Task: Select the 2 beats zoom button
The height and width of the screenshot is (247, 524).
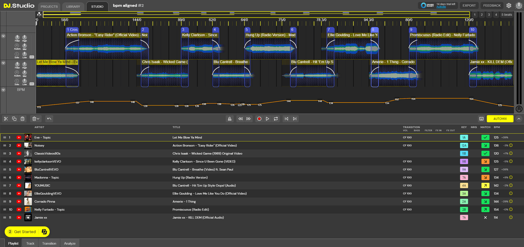Action: click(482, 15)
